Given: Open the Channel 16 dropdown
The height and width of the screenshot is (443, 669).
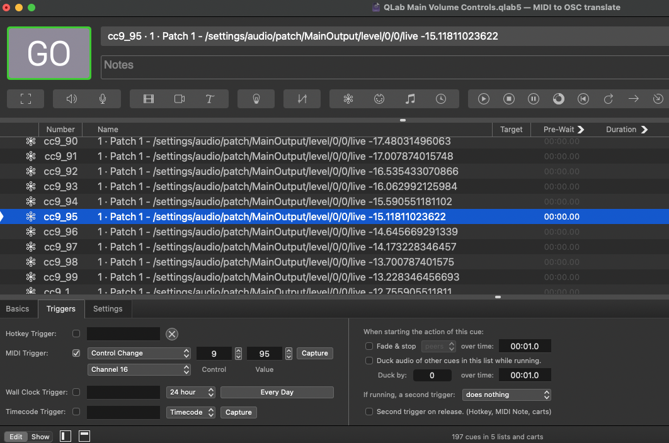Looking at the screenshot, I should (x=139, y=369).
